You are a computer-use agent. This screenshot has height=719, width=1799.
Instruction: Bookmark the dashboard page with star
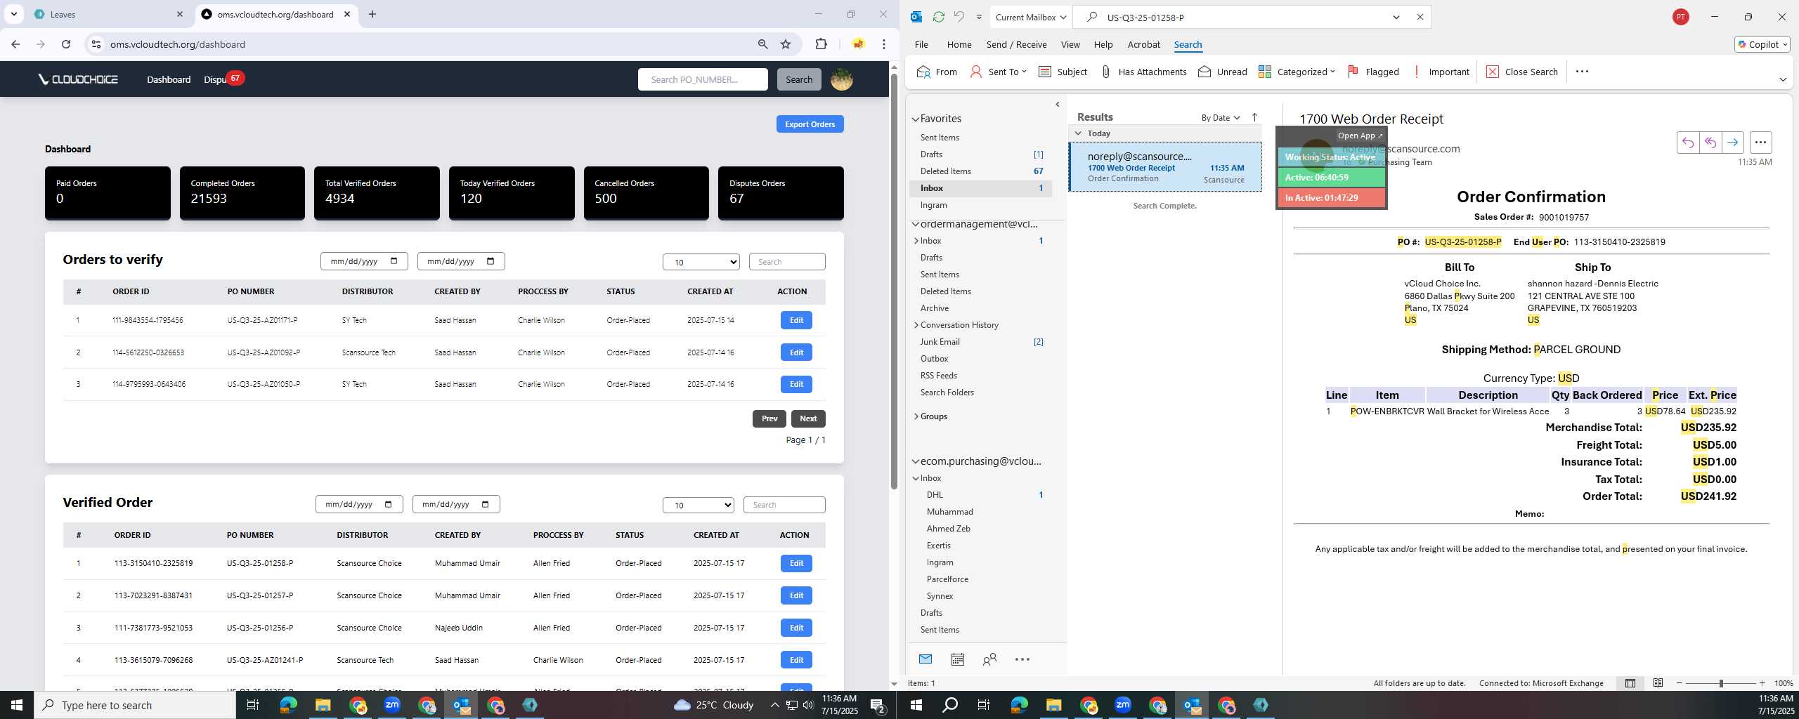pyautogui.click(x=786, y=44)
